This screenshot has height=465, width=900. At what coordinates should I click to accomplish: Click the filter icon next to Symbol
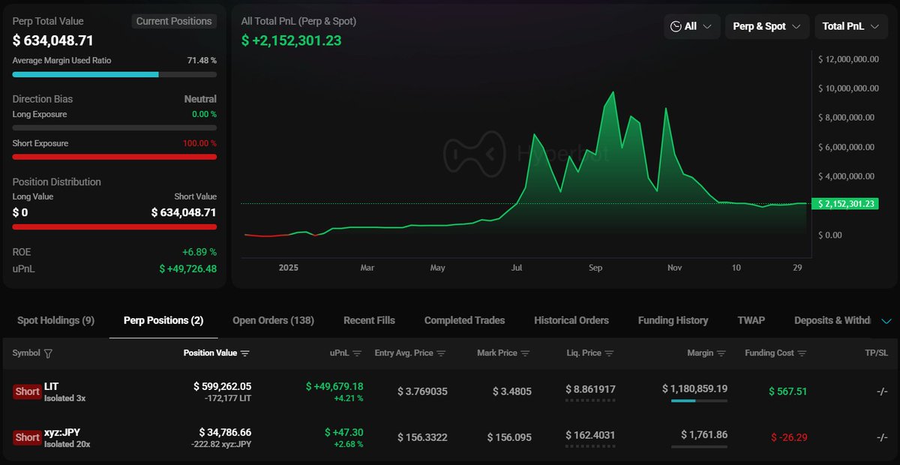click(49, 353)
